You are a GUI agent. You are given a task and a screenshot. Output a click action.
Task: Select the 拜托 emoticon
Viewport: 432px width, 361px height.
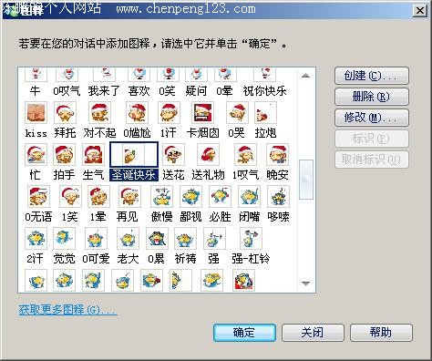pos(65,112)
